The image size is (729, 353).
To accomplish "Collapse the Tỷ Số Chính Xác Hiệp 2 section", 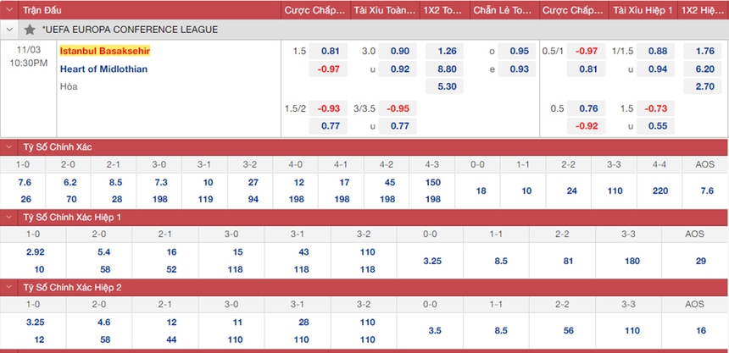I will [9, 288].
